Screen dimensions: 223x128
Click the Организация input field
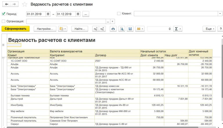pyautogui.click(x=66, y=21)
